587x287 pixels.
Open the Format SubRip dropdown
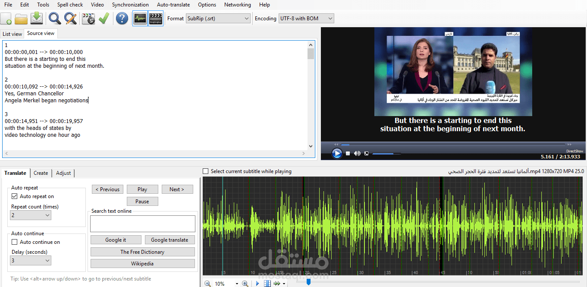click(218, 19)
